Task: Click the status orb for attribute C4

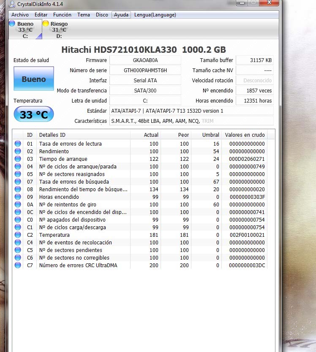Action: point(18,242)
